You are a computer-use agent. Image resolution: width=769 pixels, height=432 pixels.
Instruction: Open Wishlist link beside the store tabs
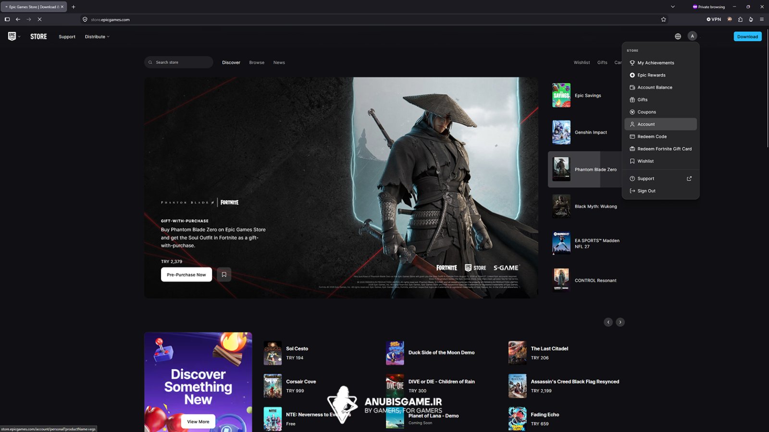(x=582, y=62)
